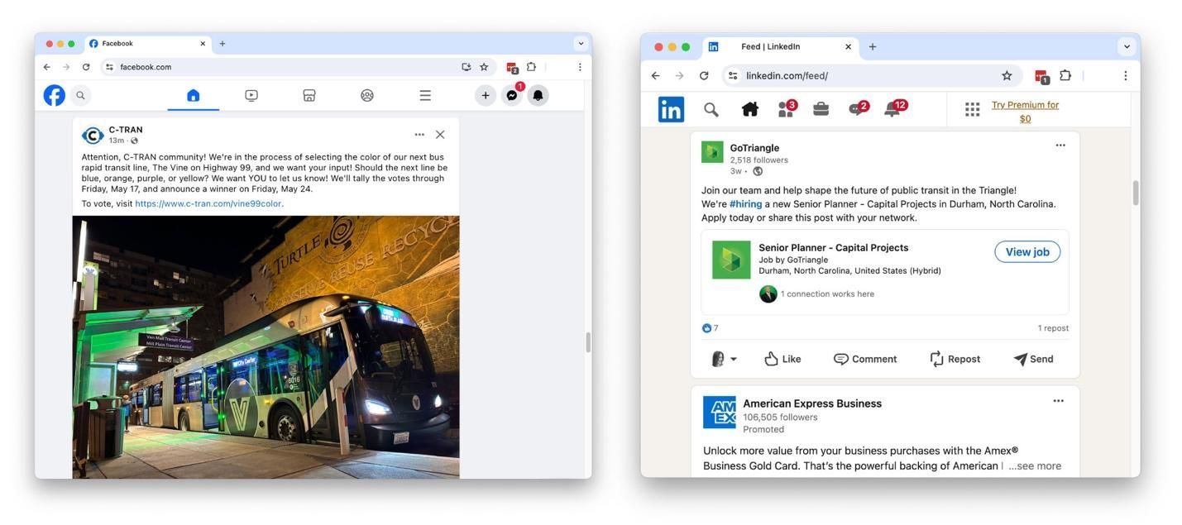Reload the Facebook page
This screenshot has width=1182, height=525.
click(86, 67)
